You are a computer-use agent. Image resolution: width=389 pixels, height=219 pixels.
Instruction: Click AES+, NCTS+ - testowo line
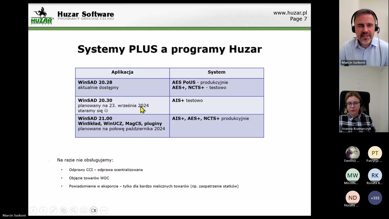199,88
